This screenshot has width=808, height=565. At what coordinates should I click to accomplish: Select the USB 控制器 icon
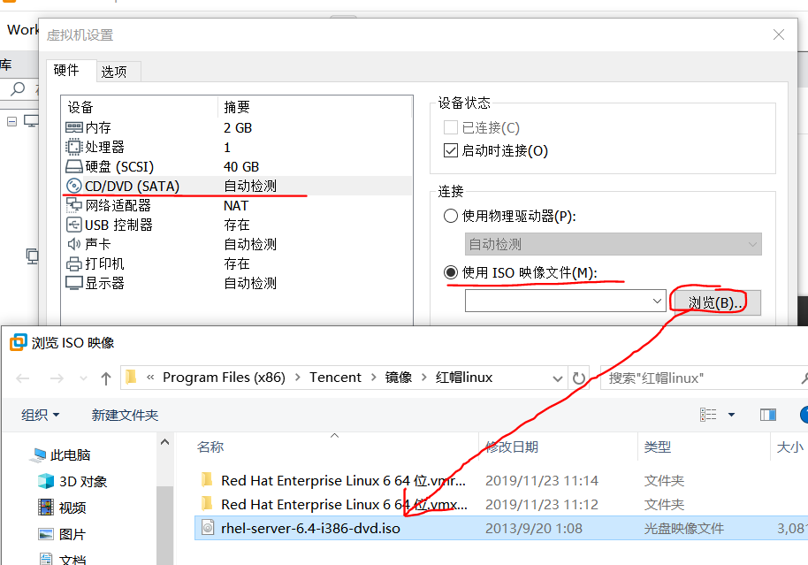pos(73,225)
